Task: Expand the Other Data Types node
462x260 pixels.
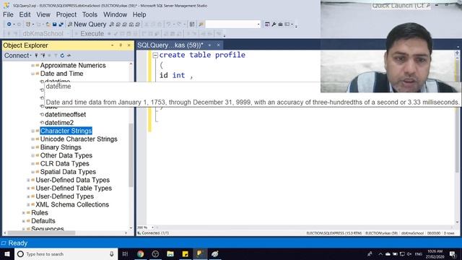Action: (x=33, y=155)
